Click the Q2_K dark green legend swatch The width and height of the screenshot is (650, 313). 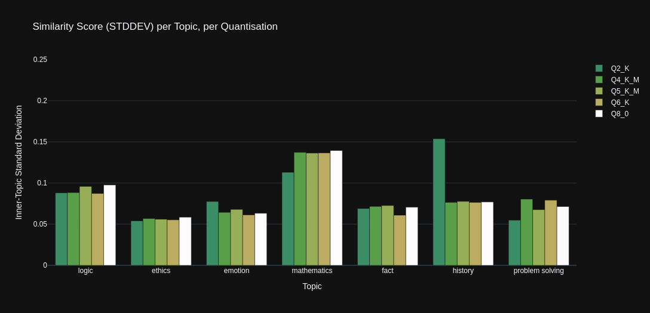pyautogui.click(x=599, y=68)
